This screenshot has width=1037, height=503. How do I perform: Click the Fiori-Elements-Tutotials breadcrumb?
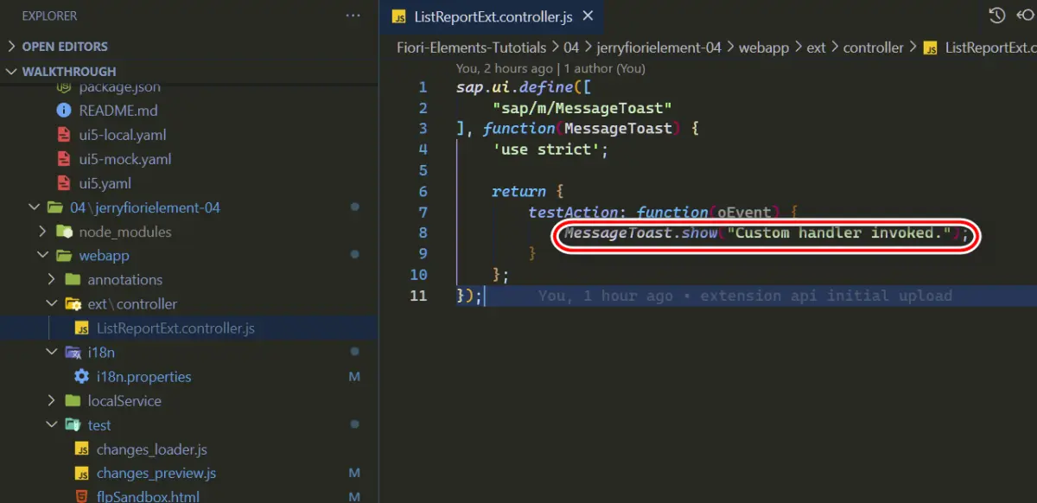(472, 48)
